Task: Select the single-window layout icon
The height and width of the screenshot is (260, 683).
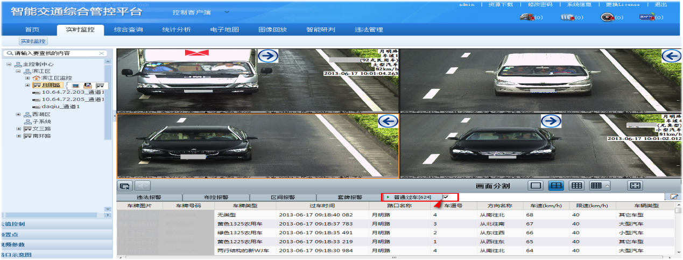Action: (536, 186)
